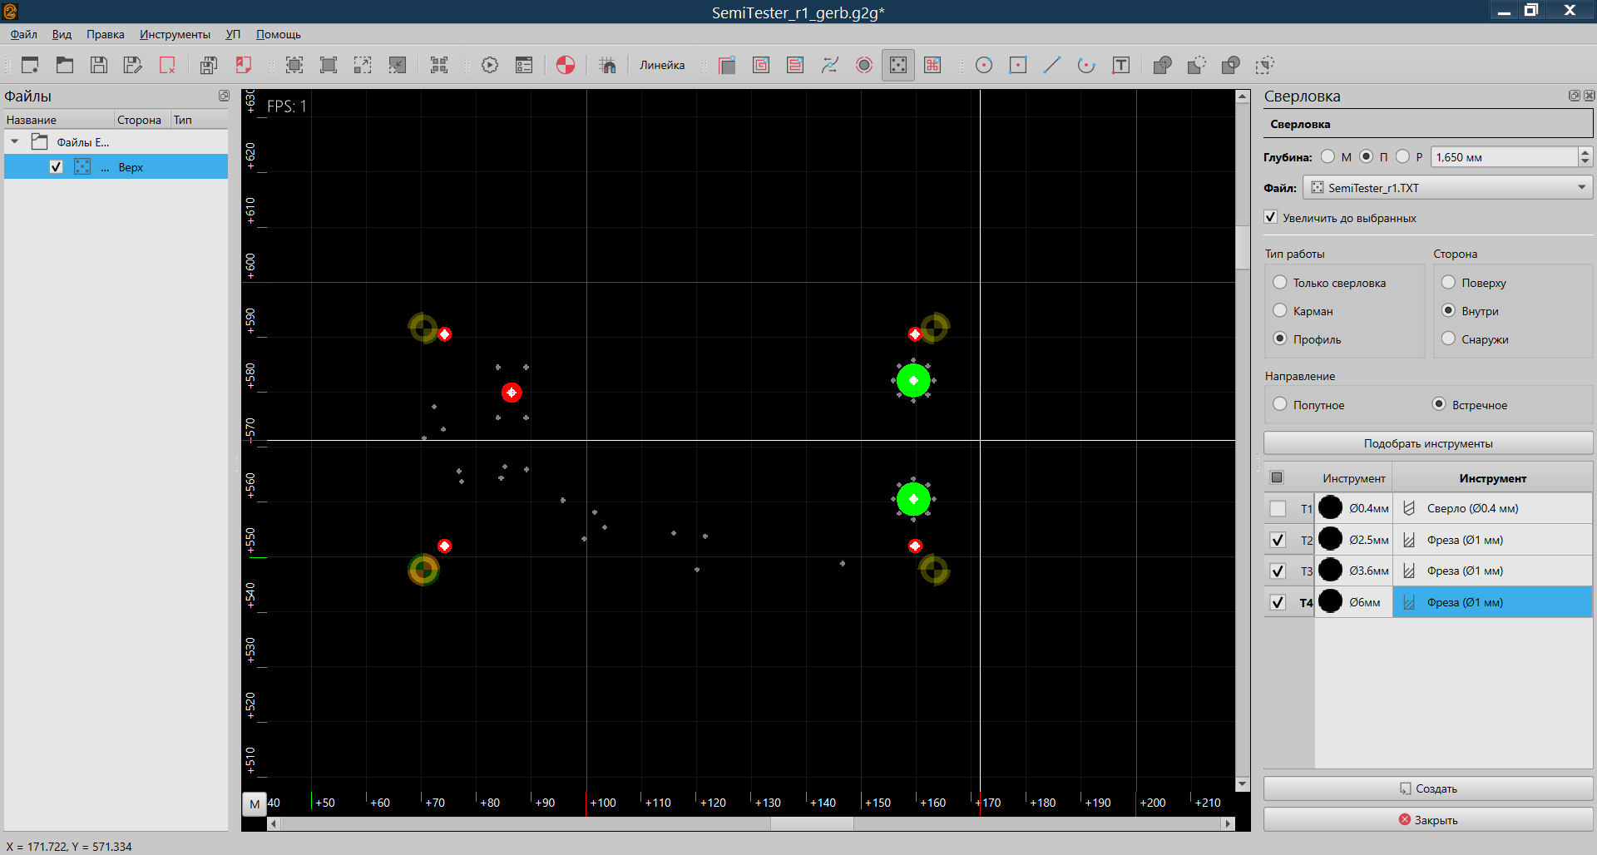Viewport: 1597px width, 855px height.
Task: Select 'Попутное' direction radio button
Action: click(x=1280, y=404)
